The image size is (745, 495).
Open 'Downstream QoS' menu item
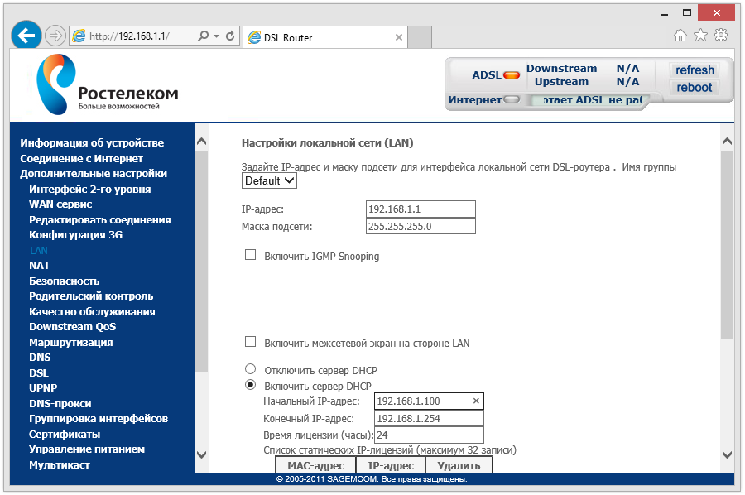pos(72,327)
